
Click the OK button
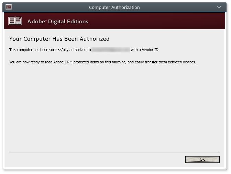pyautogui.click(x=202, y=159)
